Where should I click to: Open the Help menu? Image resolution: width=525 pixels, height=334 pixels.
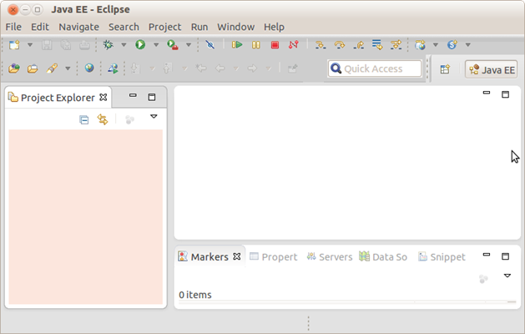tap(274, 27)
